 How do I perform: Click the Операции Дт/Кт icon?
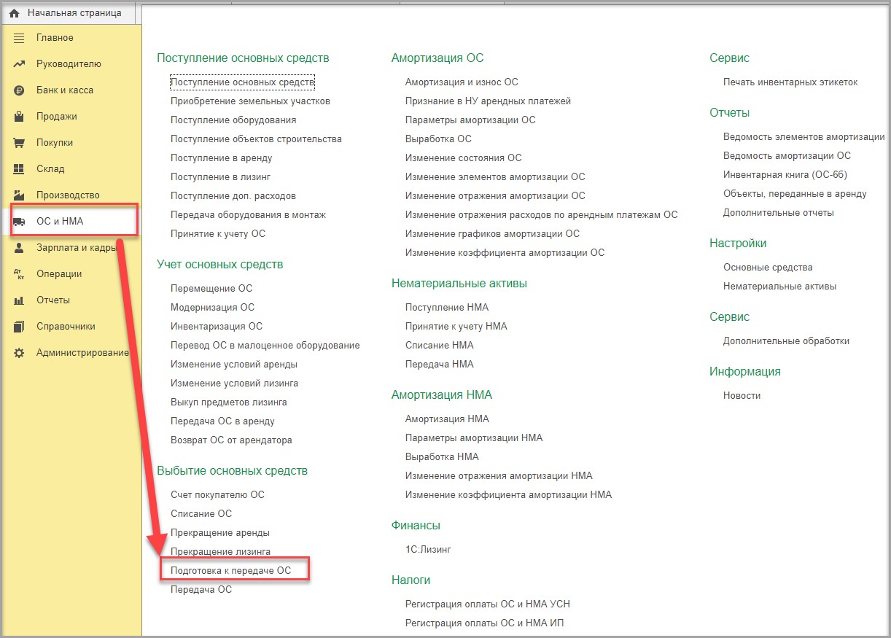pyautogui.click(x=20, y=274)
